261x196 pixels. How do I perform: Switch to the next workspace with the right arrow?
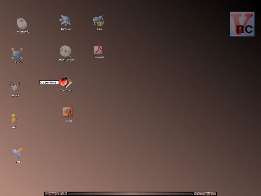click(66, 194)
